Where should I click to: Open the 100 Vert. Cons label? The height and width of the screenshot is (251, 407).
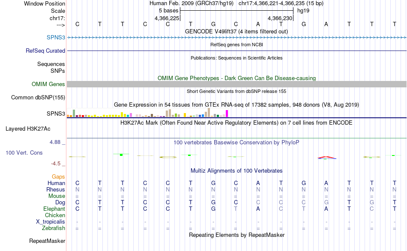[x=24, y=152]
